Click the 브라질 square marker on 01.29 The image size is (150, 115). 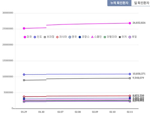(24, 80)
